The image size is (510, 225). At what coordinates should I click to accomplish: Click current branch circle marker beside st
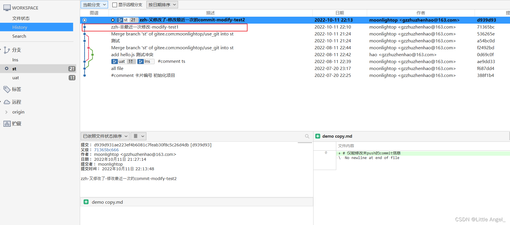(x=7, y=69)
